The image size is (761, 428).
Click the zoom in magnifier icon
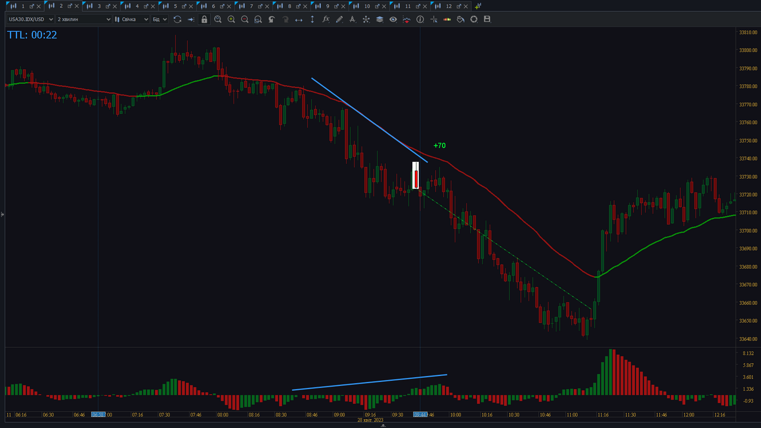[x=231, y=19]
